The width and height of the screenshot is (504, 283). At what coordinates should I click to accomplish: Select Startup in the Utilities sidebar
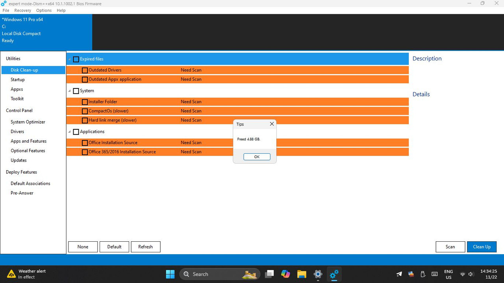(x=18, y=79)
